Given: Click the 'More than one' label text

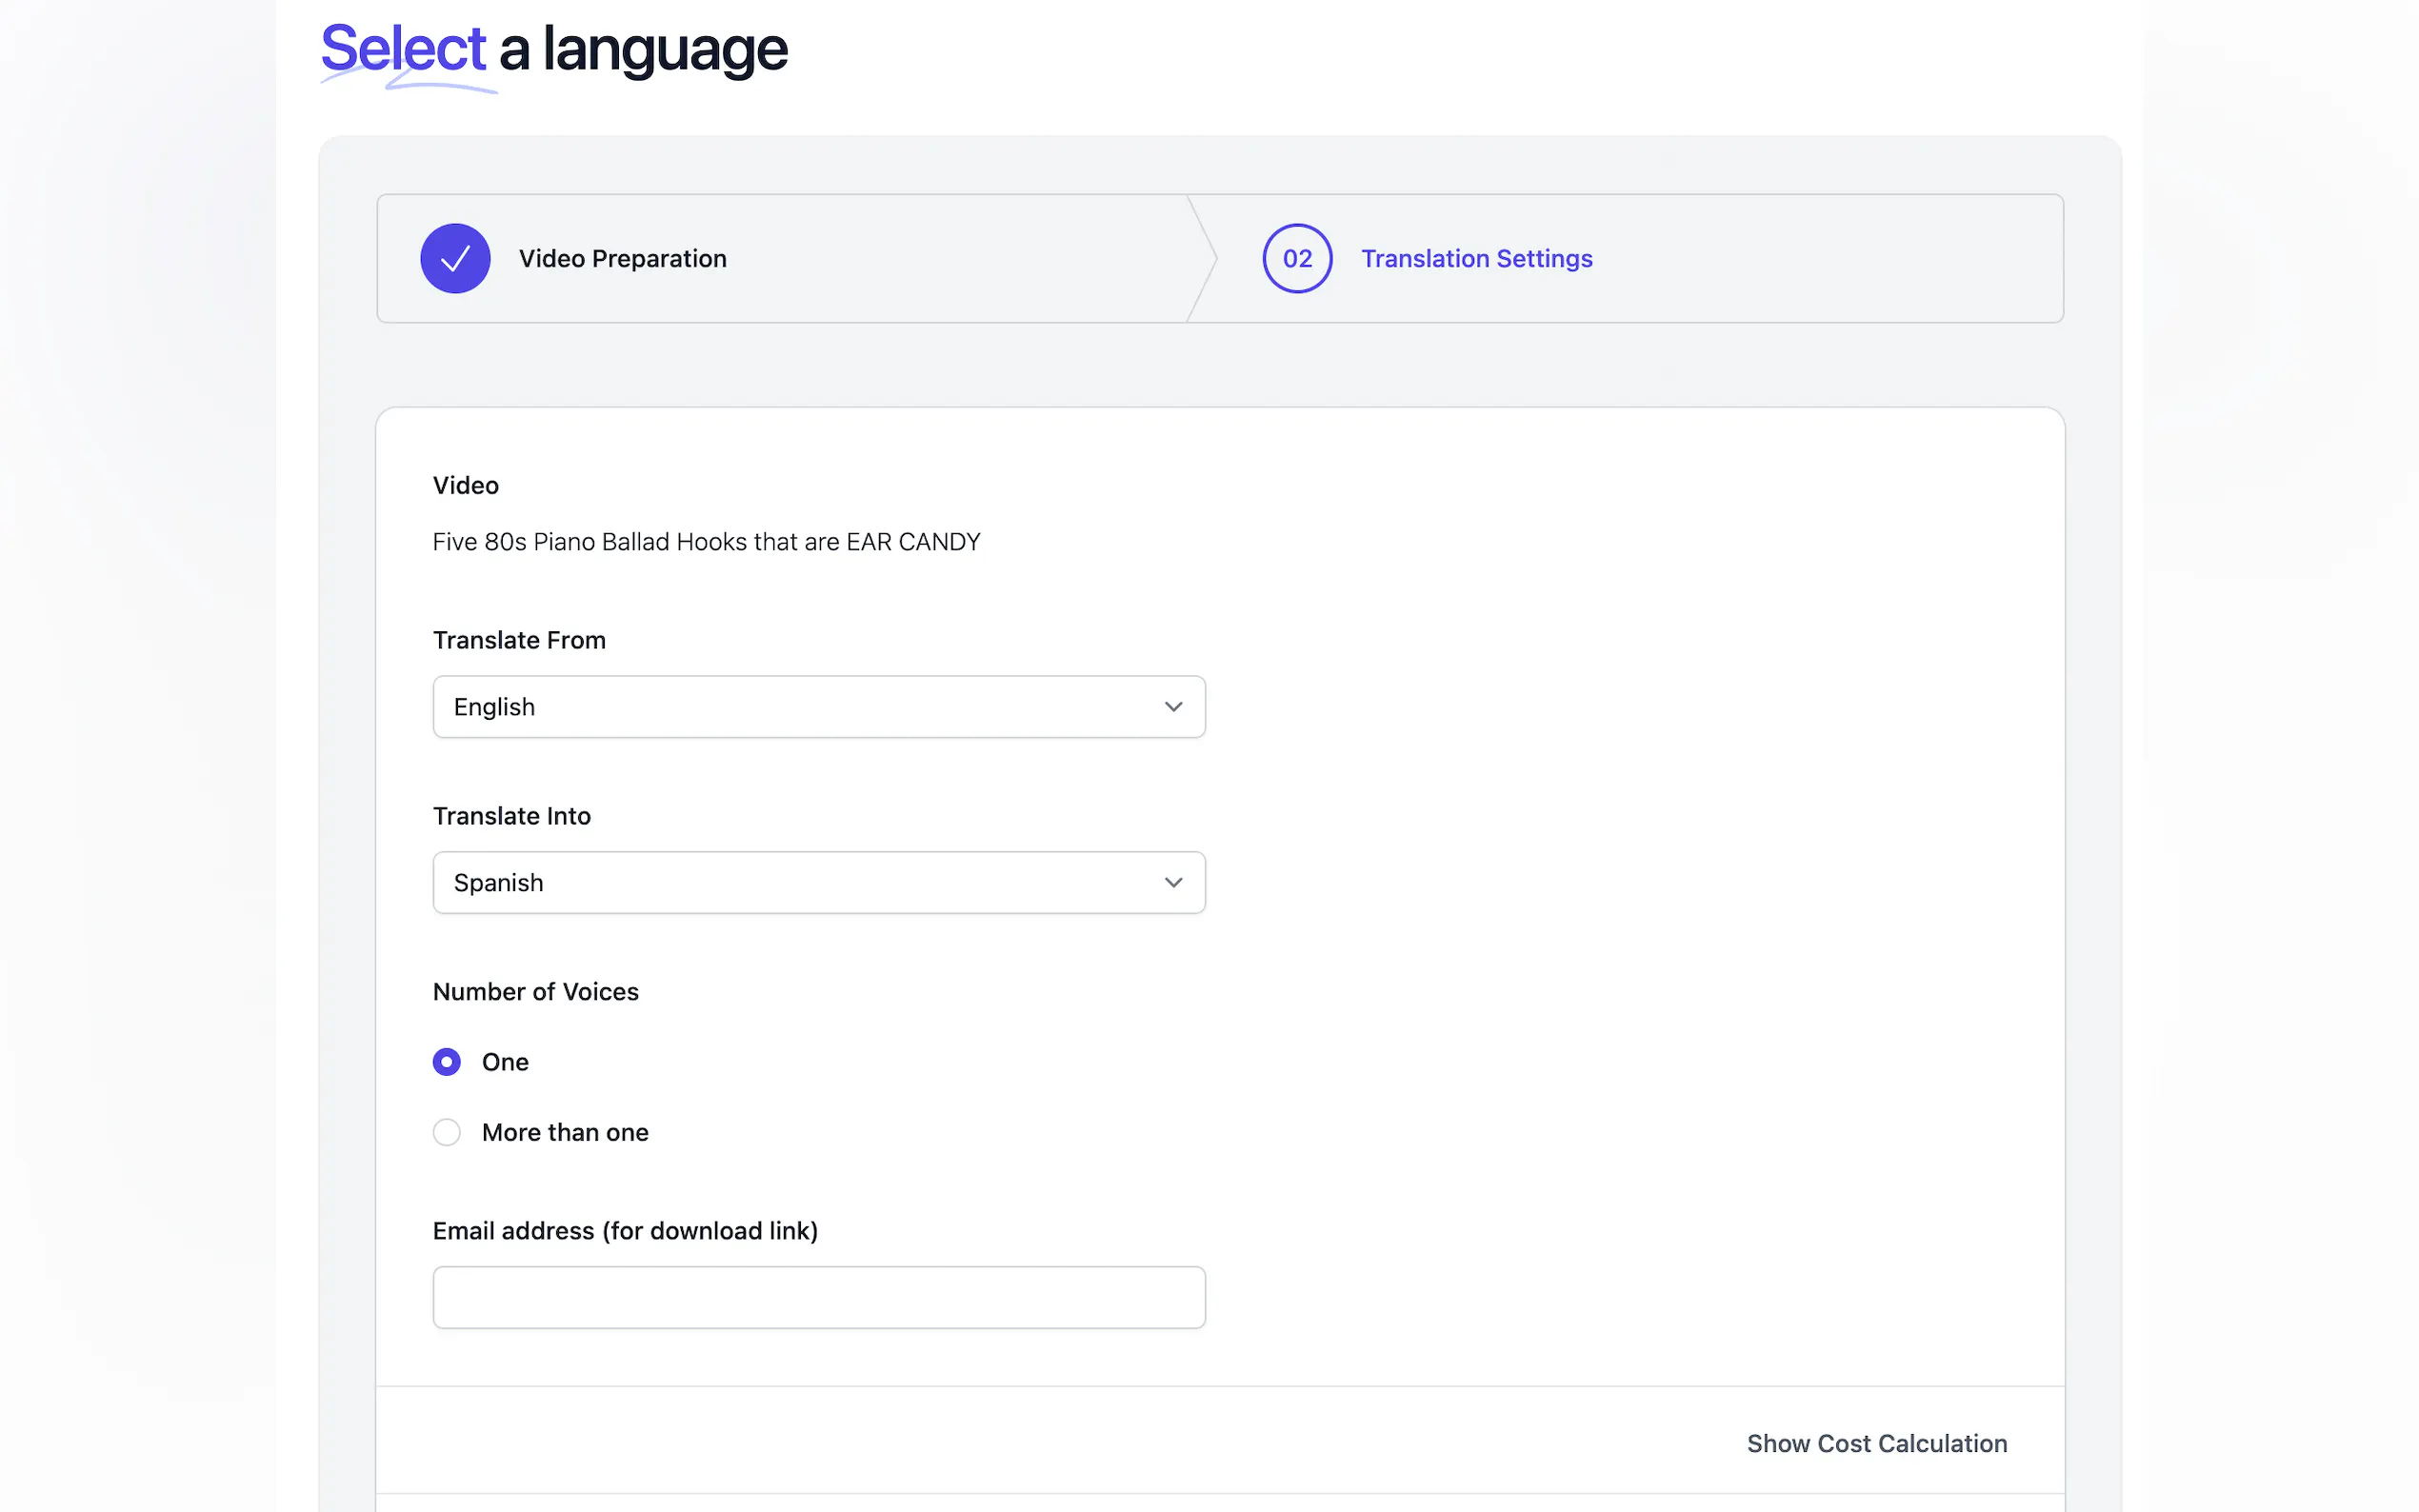Looking at the screenshot, I should point(565,1132).
